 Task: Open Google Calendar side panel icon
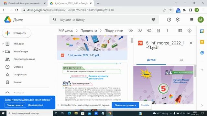(202, 31)
